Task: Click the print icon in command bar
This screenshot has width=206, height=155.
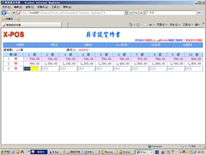Action: point(150,25)
